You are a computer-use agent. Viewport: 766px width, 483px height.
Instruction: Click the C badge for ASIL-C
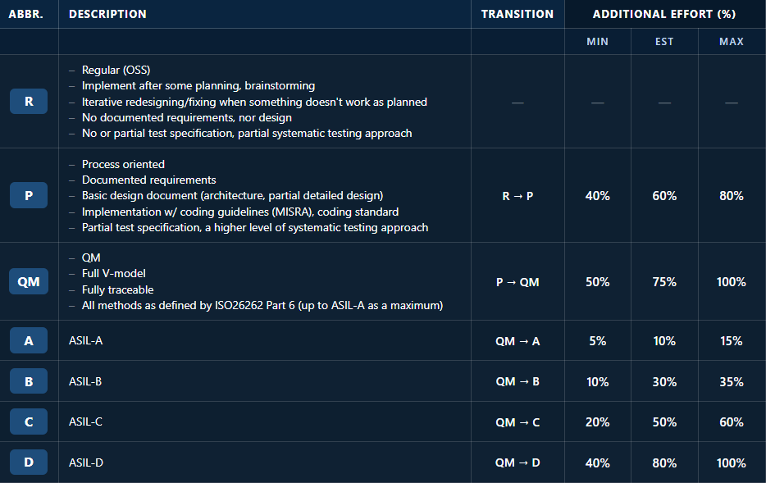pyautogui.click(x=29, y=422)
